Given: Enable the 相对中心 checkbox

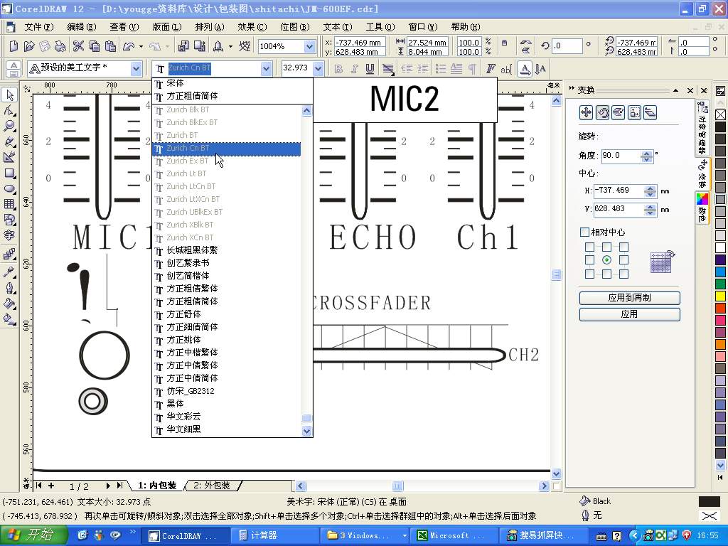Looking at the screenshot, I should [x=584, y=232].
